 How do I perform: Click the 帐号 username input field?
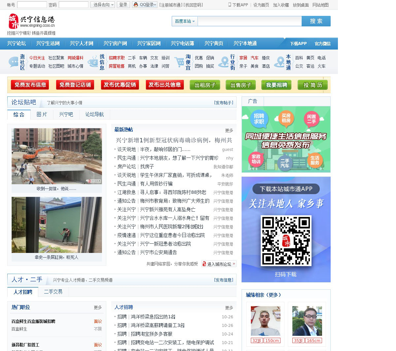32,5
